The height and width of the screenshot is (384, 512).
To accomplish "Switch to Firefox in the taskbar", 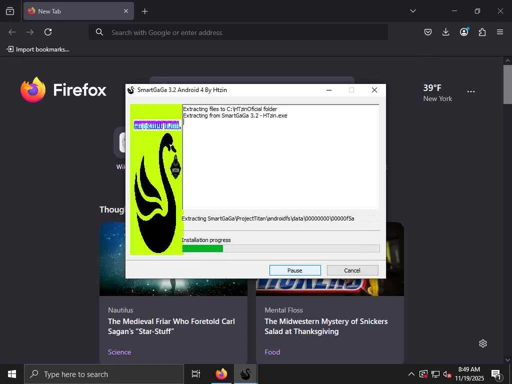I will 221,374.
